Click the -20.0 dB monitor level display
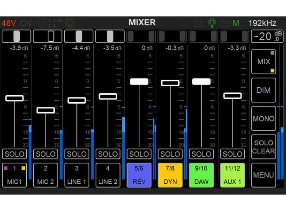The image size is (286, 211). pos(267,36)
